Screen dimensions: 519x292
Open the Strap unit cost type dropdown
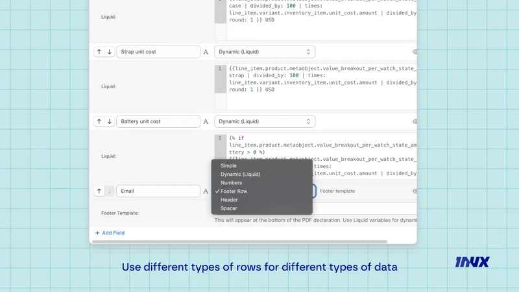[x=265, y=52]
